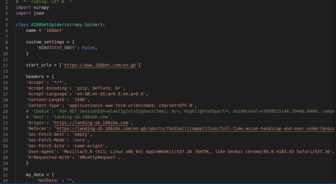Click the commented 'Cookie' line
This screenshot has height=184, width=336.
pos(180,111)
